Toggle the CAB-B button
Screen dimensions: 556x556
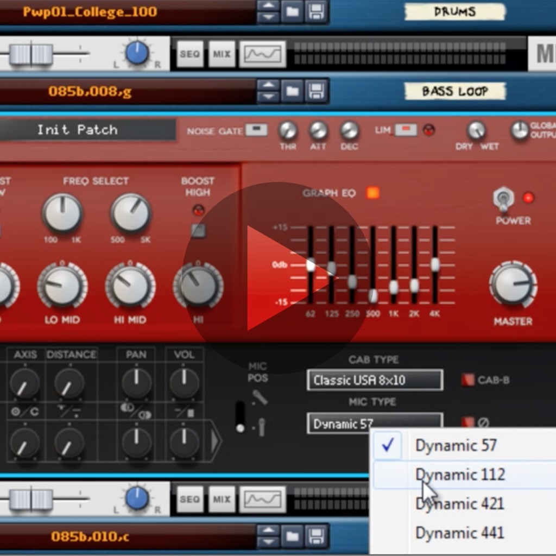point(467,380)
